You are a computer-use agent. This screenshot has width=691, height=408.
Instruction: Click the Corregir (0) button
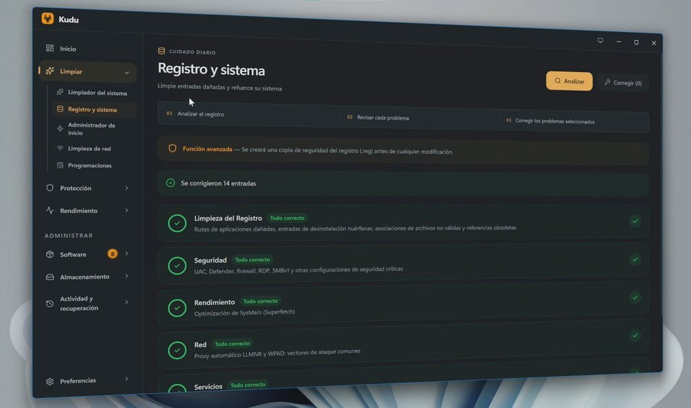tap(623, 82)
